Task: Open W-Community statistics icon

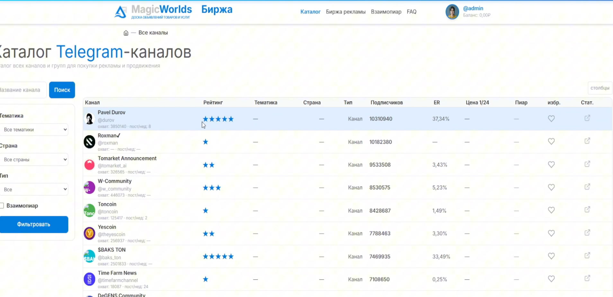Action: tap(587, 187)
